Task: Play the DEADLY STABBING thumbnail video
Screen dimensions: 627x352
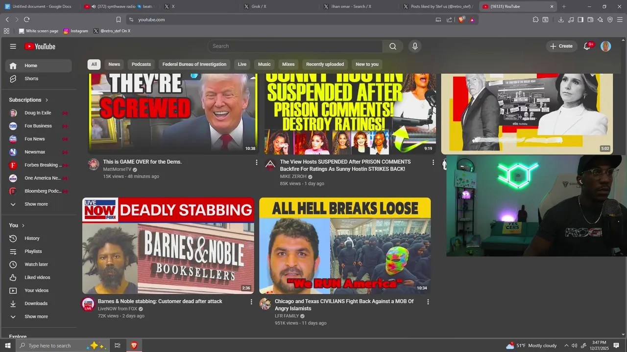Action: (x=168, y=245)
